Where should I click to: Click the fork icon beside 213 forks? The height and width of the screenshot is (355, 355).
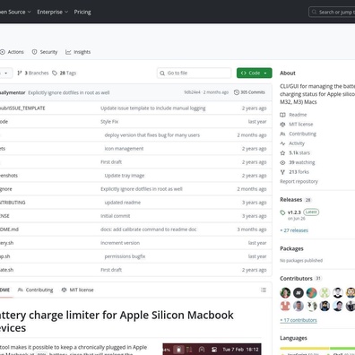coord(282,172)
